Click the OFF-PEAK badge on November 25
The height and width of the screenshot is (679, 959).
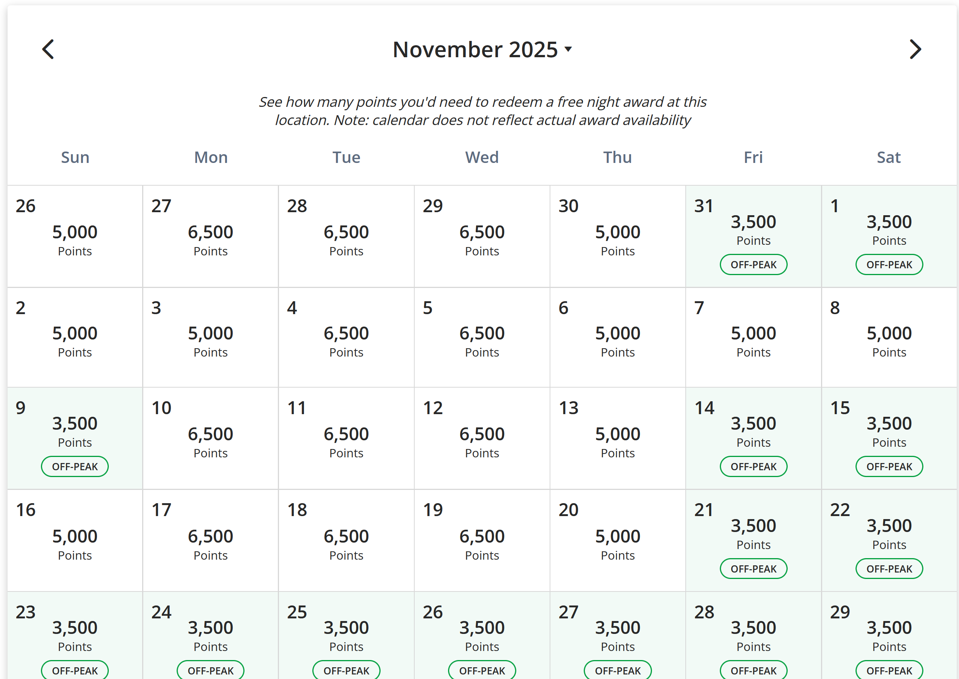click(x=346, y=670)
